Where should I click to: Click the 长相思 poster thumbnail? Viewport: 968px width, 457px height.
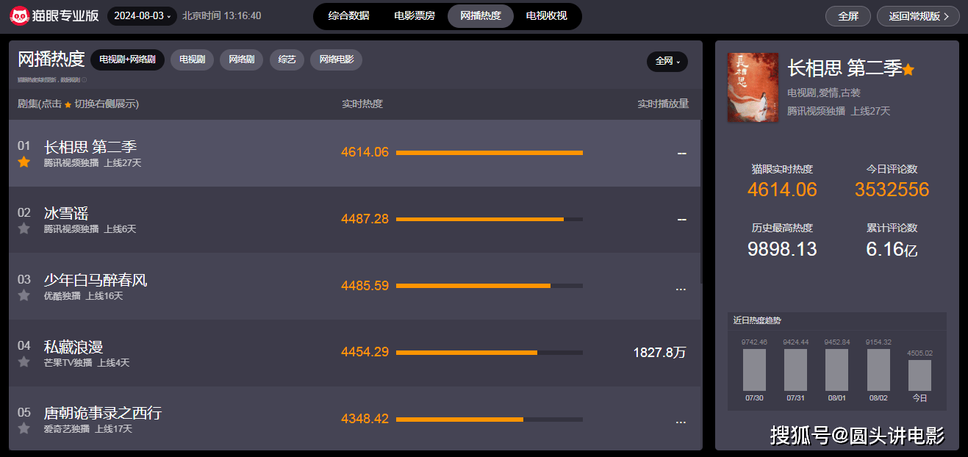(753, 87)
